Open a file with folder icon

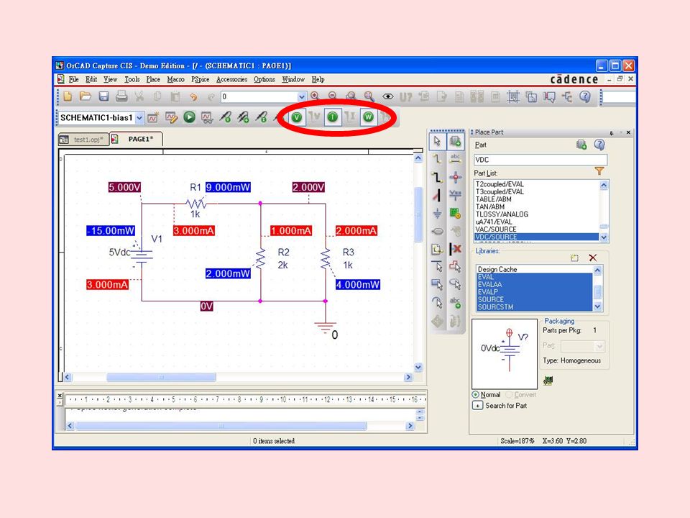[x=86, y=96]
